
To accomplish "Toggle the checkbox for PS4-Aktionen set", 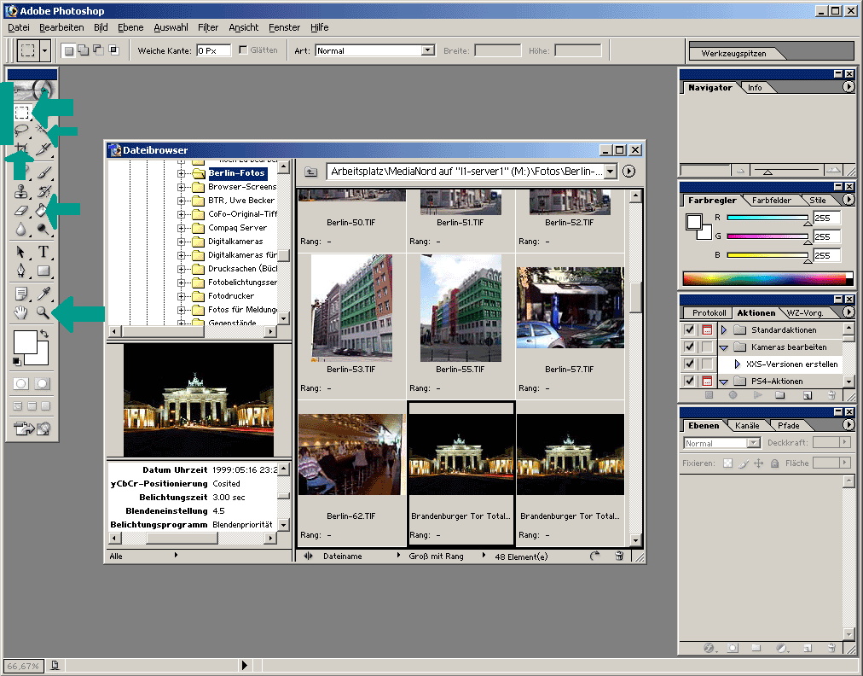I will click(x=690, y=382).
